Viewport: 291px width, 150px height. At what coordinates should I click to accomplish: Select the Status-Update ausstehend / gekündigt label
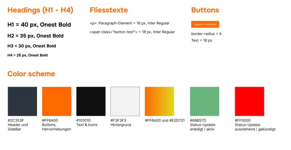click(x=255, y=127)
